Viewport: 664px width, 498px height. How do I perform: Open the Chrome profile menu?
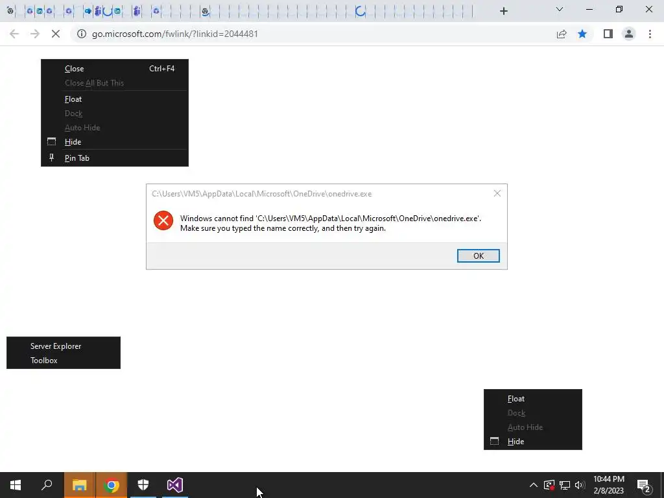point(629,34)
